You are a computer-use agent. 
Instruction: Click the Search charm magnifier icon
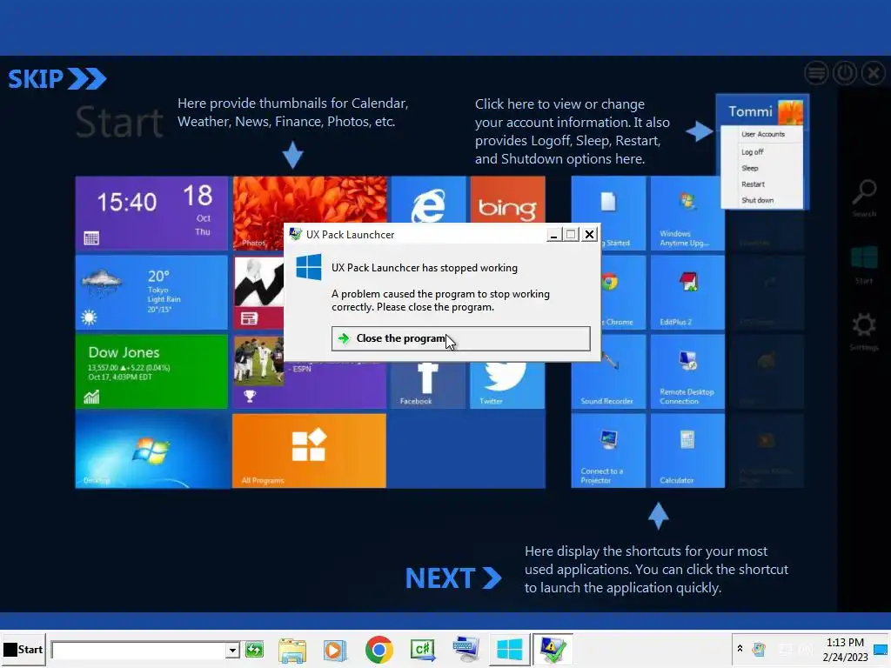[864, 193]
